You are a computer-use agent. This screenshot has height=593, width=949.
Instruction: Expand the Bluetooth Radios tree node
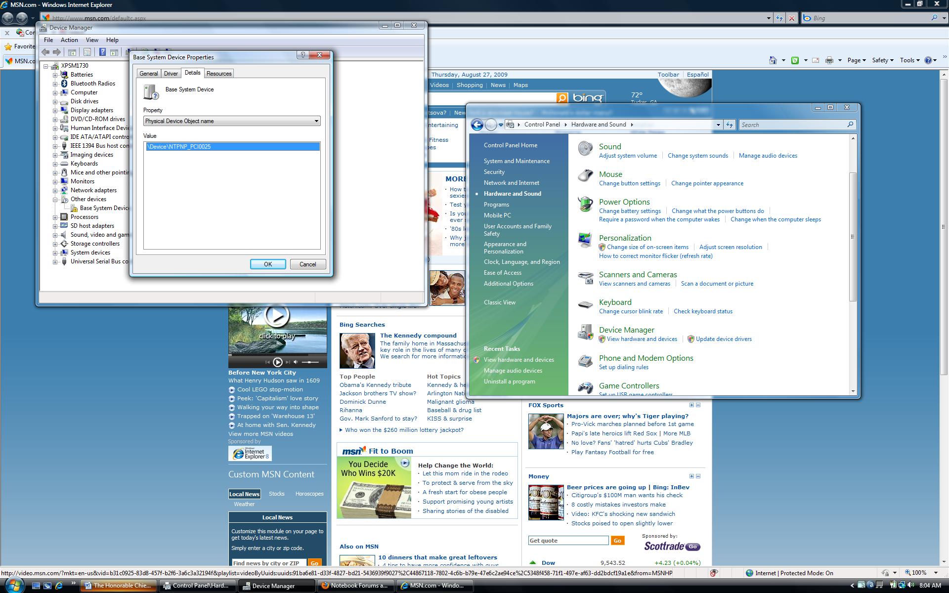coord(55,84)
